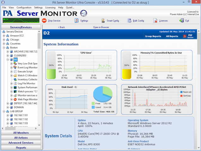Select the Log File Monitor icon
Image resolution: width=201 pixels, height=151 pixels.
[15, 83]
